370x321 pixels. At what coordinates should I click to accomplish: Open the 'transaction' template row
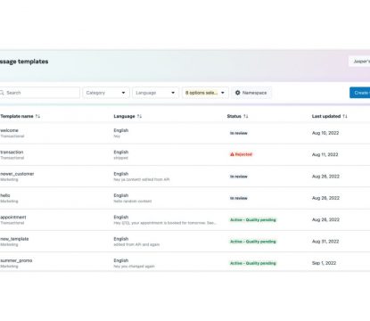[185, 155]
